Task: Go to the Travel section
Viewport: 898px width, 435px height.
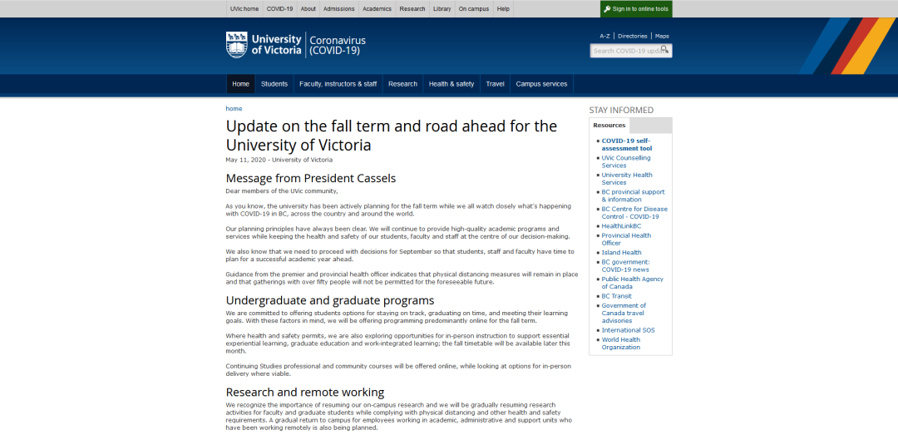Action: 495,84
